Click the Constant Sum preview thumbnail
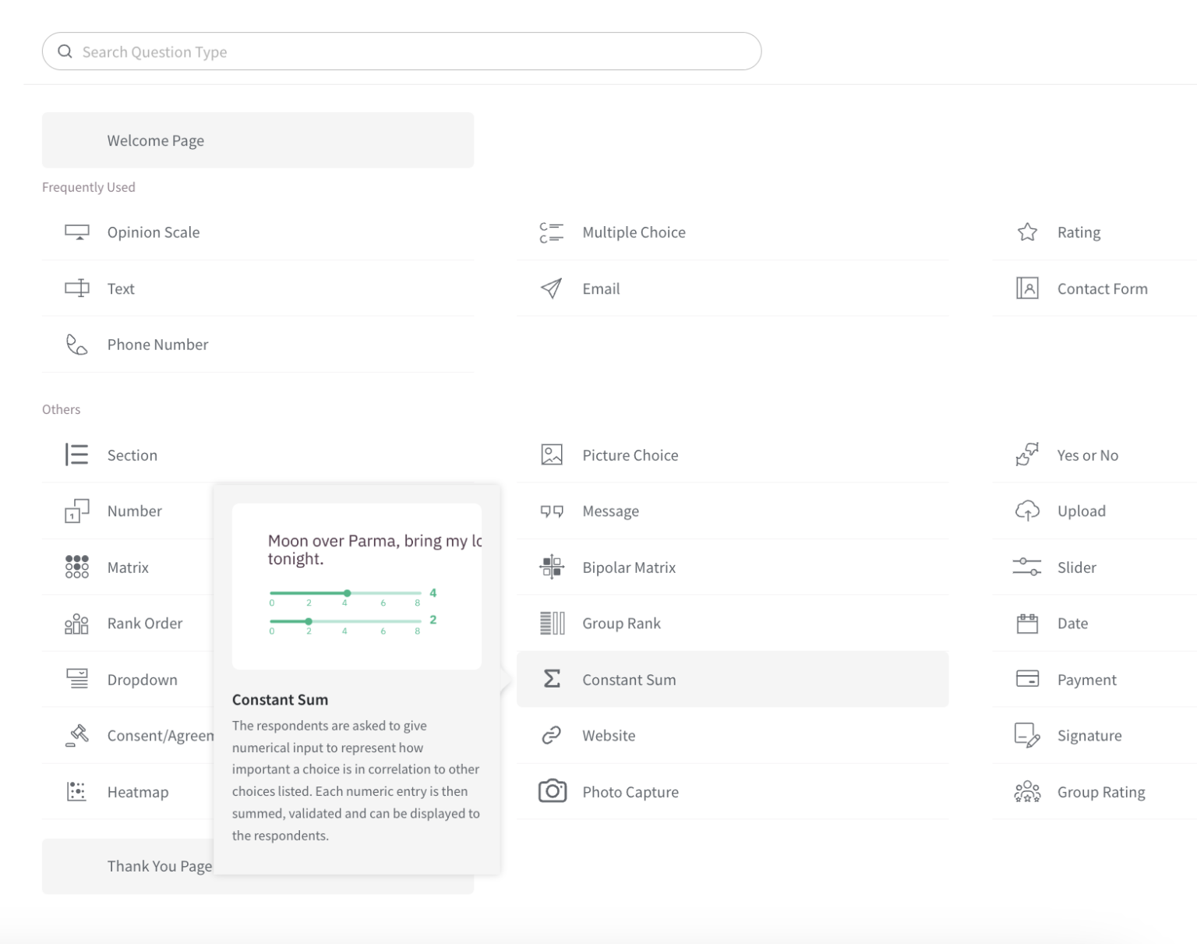The height and width of the screenshot is (944, 1197). [356, 586]
